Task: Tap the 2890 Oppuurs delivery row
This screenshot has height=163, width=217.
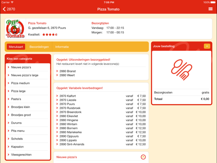Action: click(x=101, y=136)
